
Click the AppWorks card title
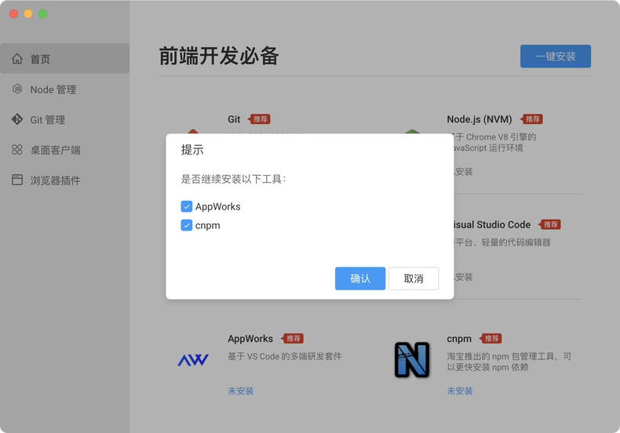pyautogui.click(x=250, y=339)
